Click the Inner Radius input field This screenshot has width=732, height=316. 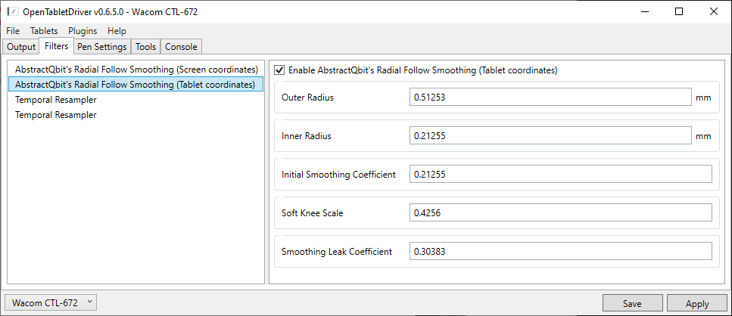pos(549,136)
